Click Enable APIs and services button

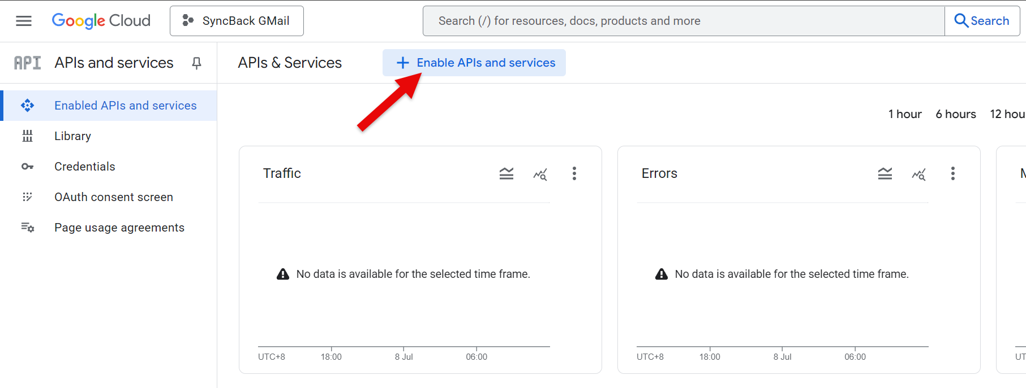(x=474, y=63)
